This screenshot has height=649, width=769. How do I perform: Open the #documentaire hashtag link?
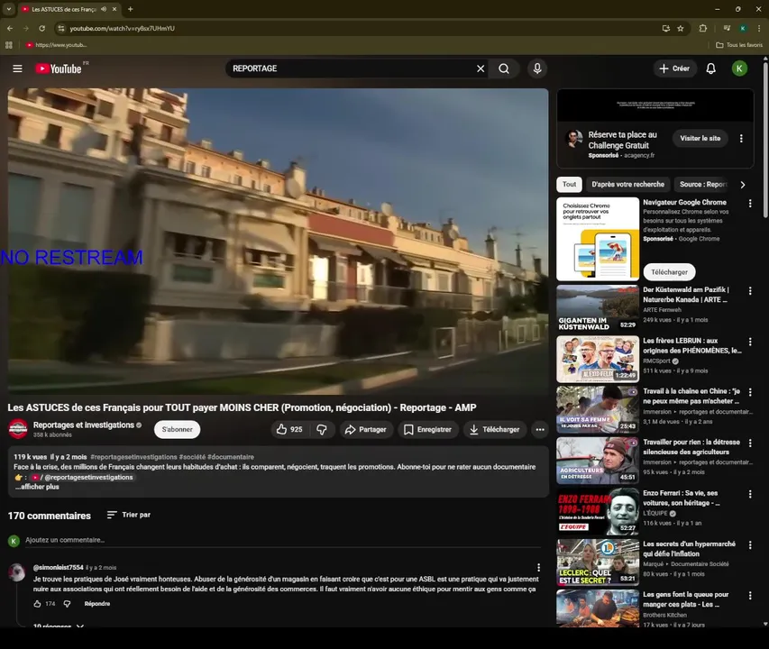pos(231,457)
